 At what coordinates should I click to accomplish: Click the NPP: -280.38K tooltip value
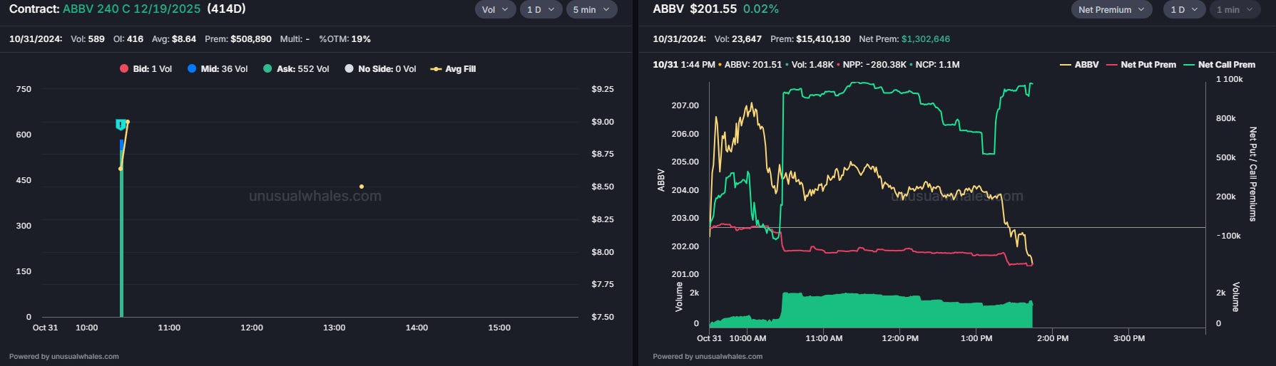click(874, 65)
